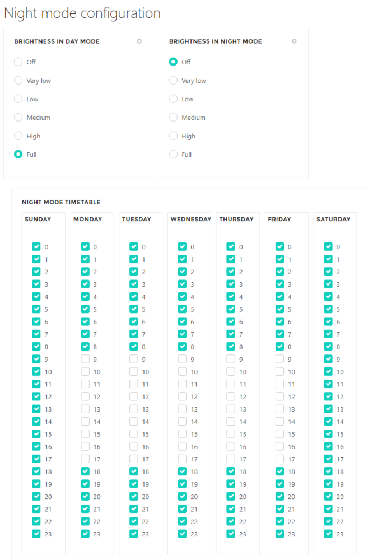Check Tuesday hour 12 checkbox

coord(133,397)
